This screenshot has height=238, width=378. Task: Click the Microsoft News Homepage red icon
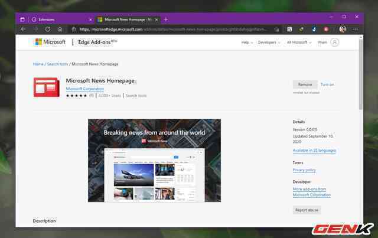47,87
